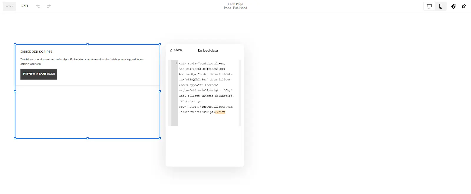471x194 pixels.
Task: Click the 'src="https://server.fillout.com' code line
Action: [x=206, y=107]
